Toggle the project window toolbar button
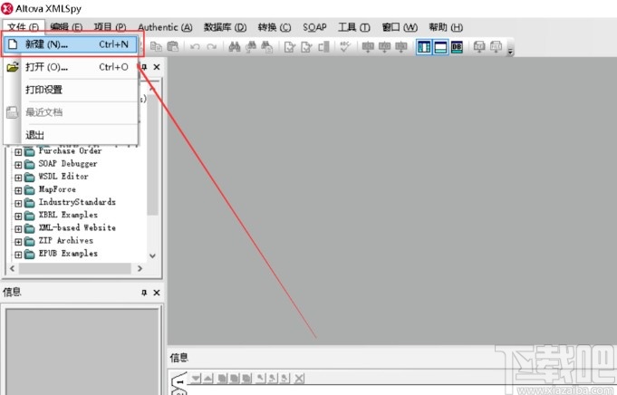Image resolution: width=617 pixels, height=395 pixels. click(x=424, y=47)
